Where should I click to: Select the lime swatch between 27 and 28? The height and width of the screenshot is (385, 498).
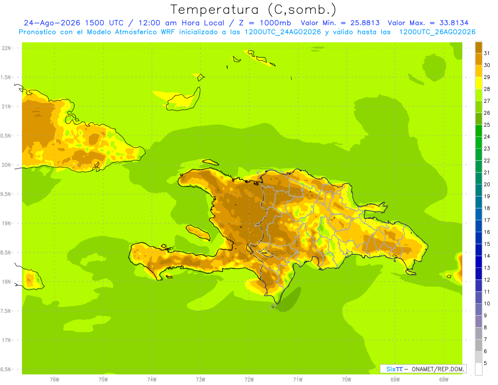point(478,95)
